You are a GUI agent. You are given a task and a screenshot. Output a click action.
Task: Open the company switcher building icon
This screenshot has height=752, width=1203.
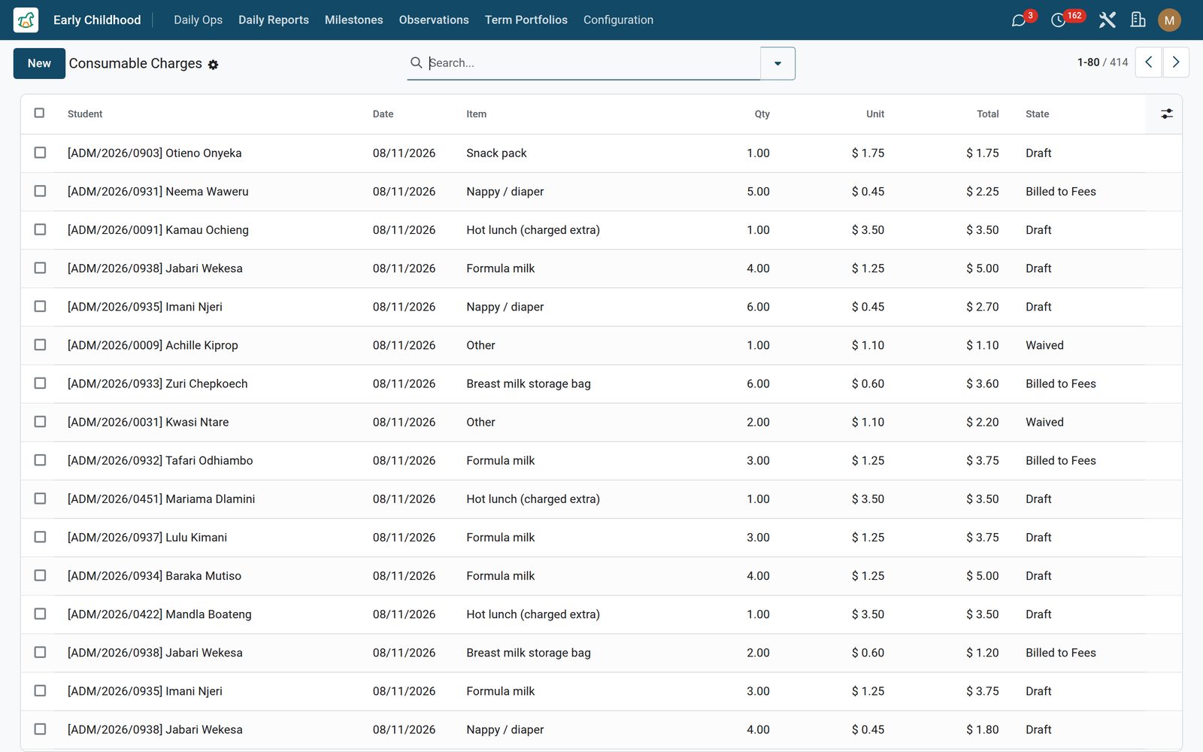pyautogui.click(x=1138, y=20)
